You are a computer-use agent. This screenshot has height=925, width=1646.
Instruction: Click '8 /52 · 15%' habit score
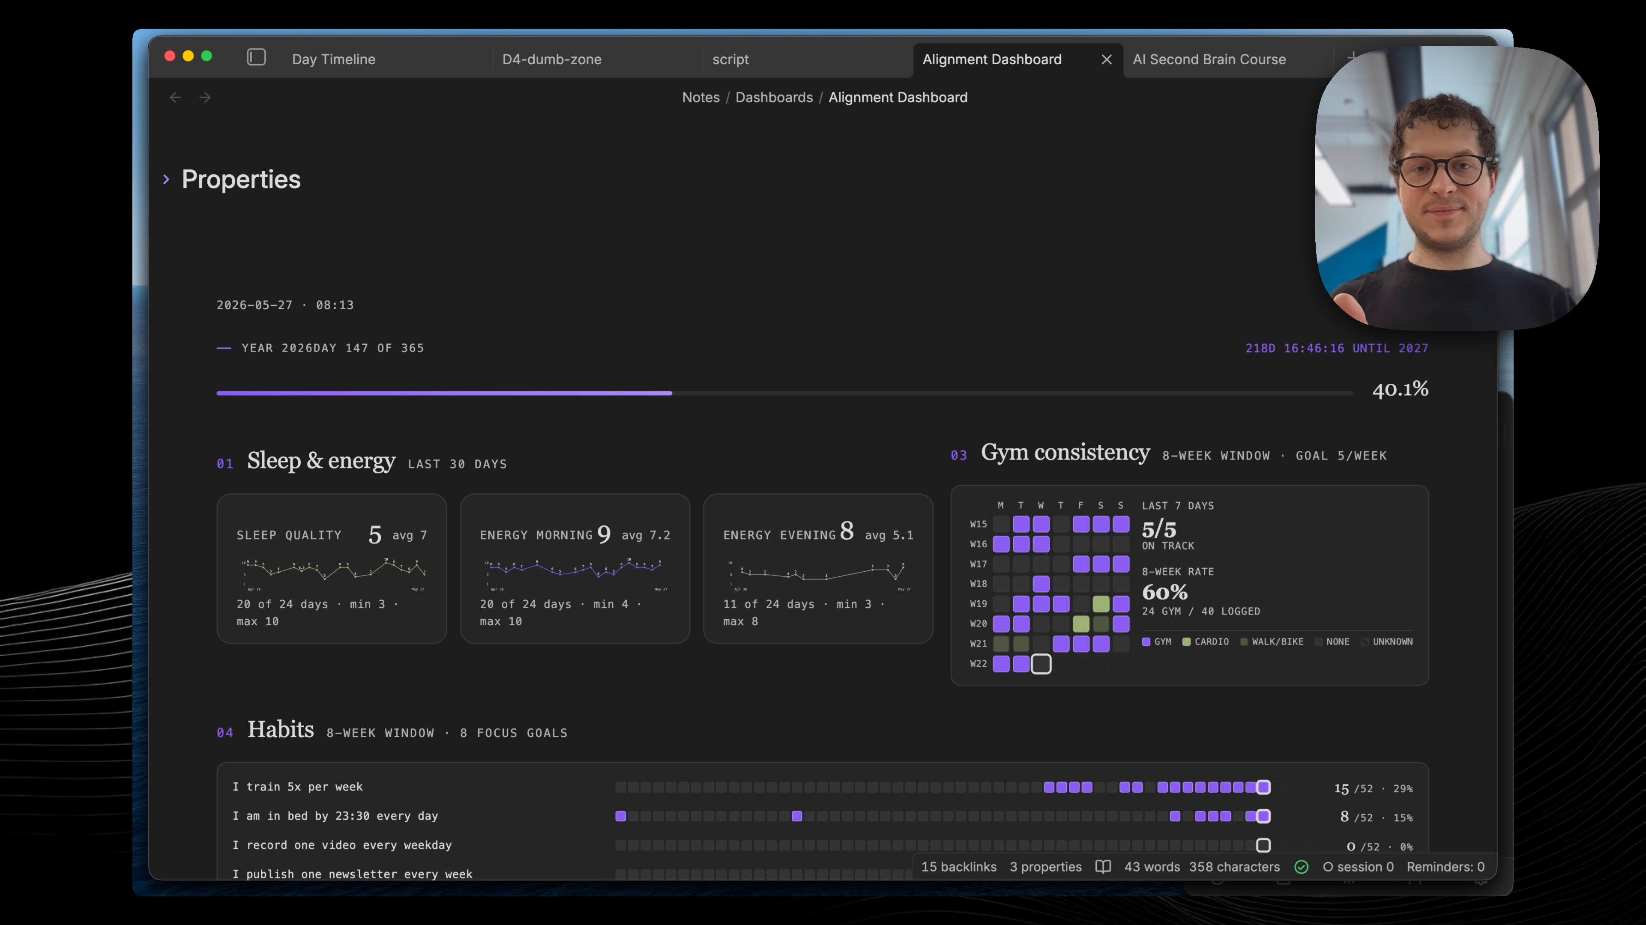(1377, 817)
